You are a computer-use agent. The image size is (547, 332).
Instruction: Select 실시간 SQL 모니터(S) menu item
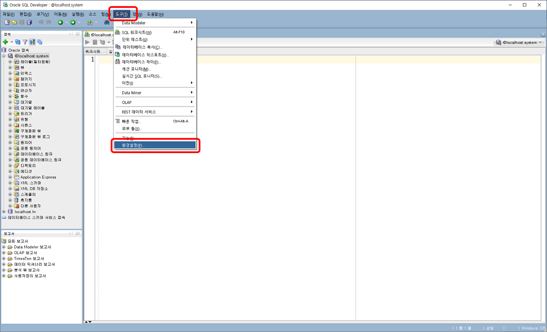pyautogui.click(x=155, y=76)
